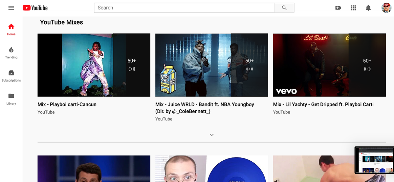Open the YouTube apps grid
This screenshot has width=394, height=182.
[x=353, y=8]
